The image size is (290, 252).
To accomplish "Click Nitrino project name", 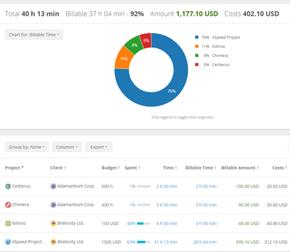I will 19,223.
